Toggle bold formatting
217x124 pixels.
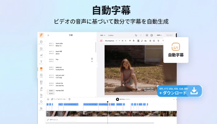(138, 41)
